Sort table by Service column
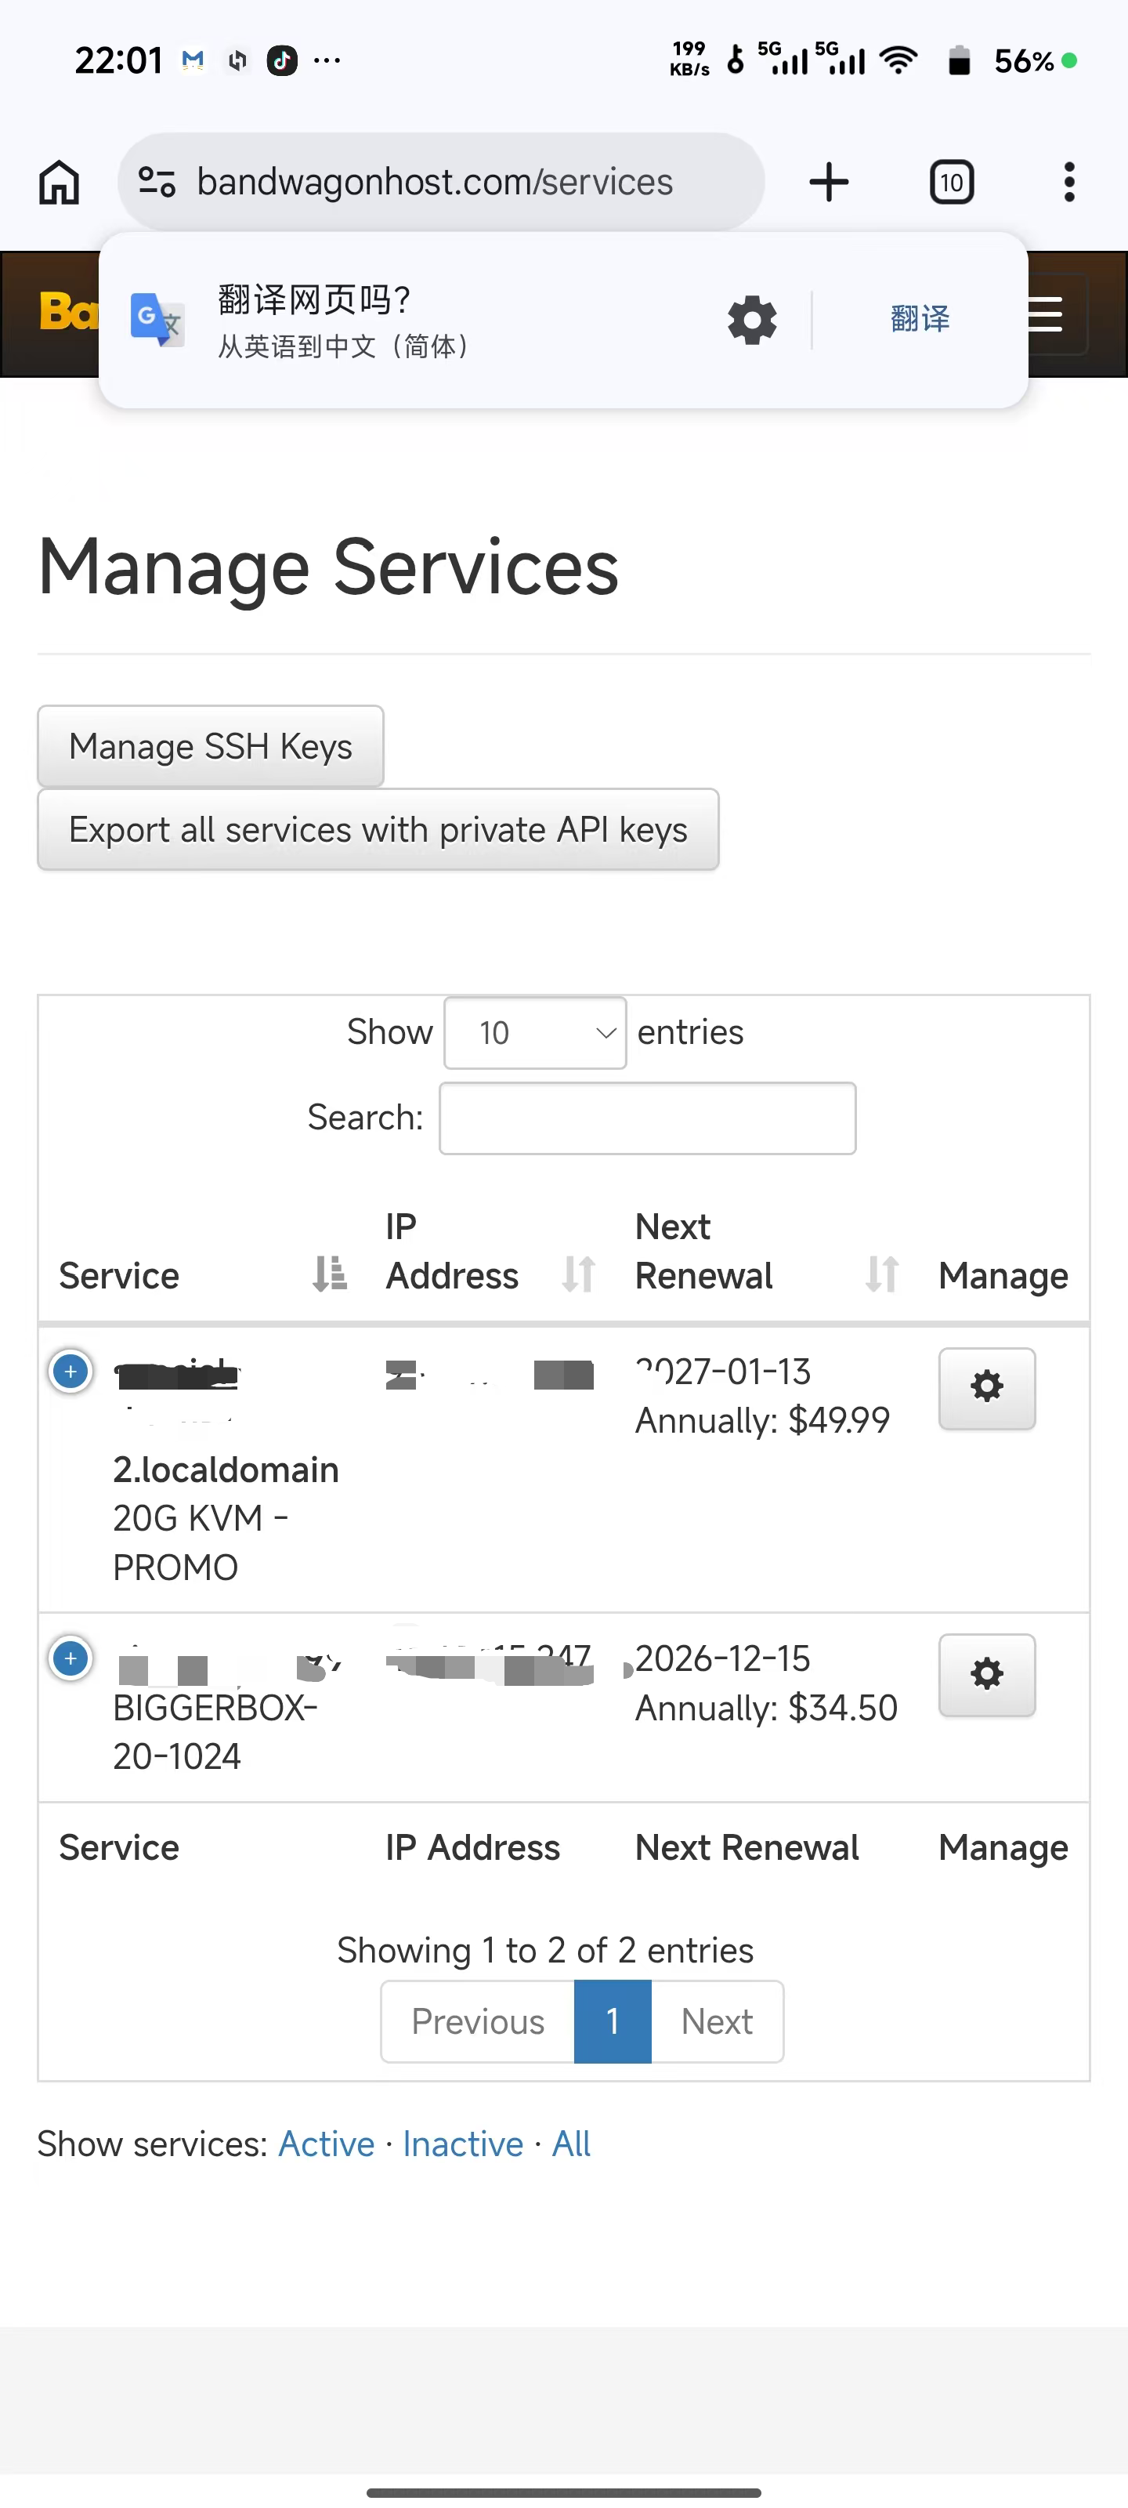1128x2508 pixels. click(202, 1274)
